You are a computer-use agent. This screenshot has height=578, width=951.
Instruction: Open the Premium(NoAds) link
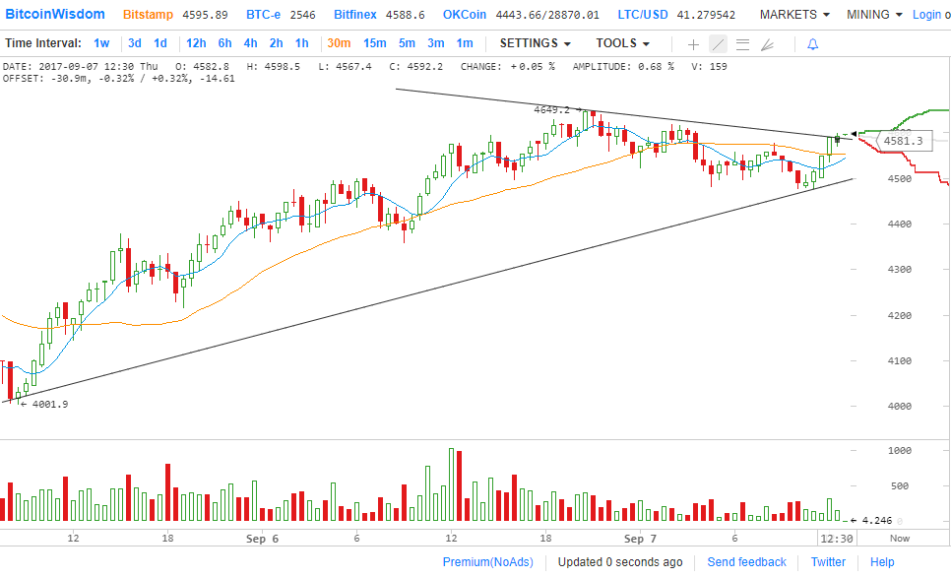click(x=488, y=562)
